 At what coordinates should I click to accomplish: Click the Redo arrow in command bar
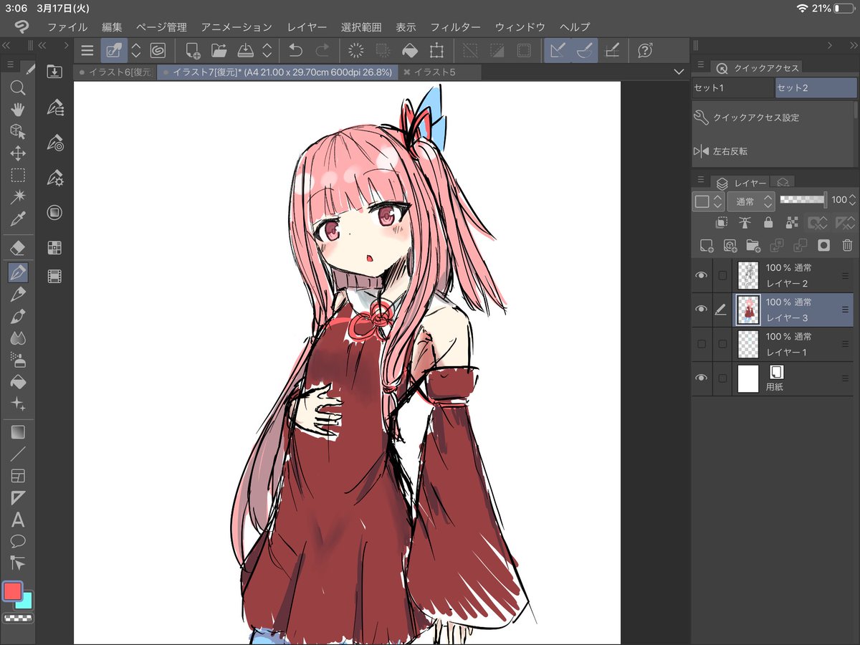322,50
